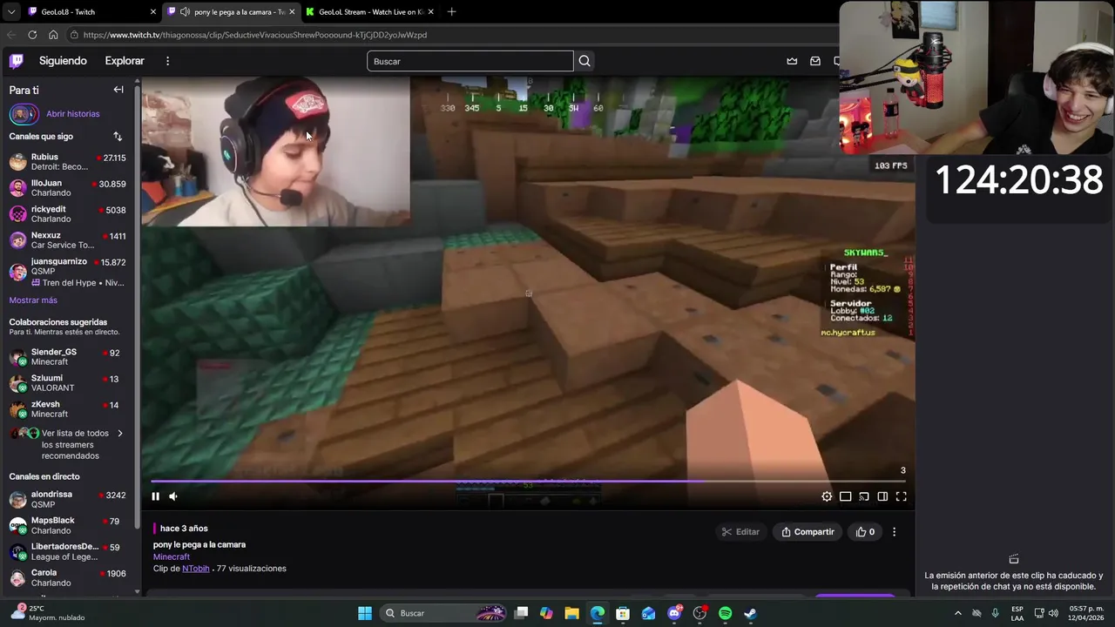This screenshot has height=627, width=1115.
Task: Click the browser home button
Action: coord(53,35)
